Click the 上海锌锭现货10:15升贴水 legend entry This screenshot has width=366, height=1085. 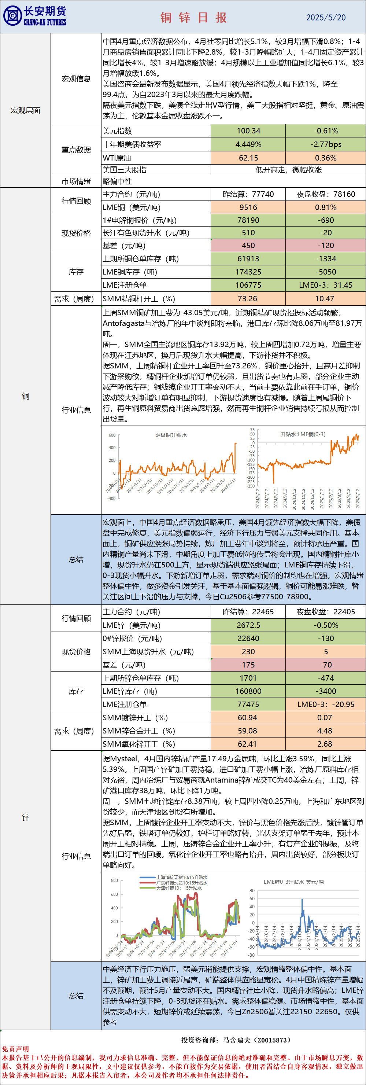174,878
